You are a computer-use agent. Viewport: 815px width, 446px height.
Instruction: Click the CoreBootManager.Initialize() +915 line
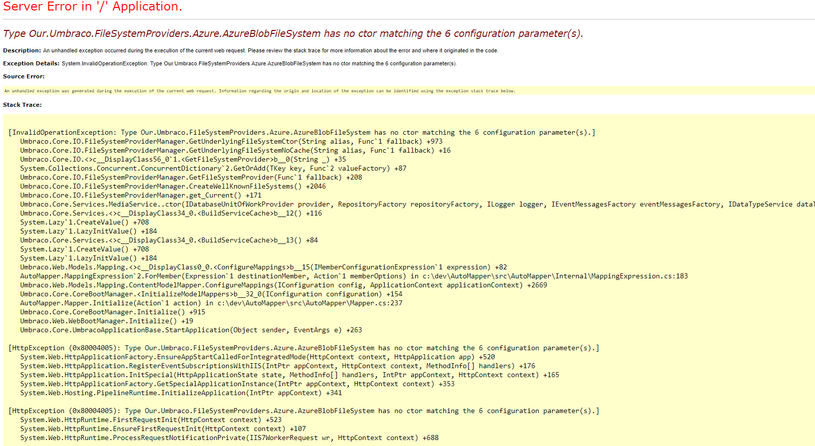(x=113, y=312)
